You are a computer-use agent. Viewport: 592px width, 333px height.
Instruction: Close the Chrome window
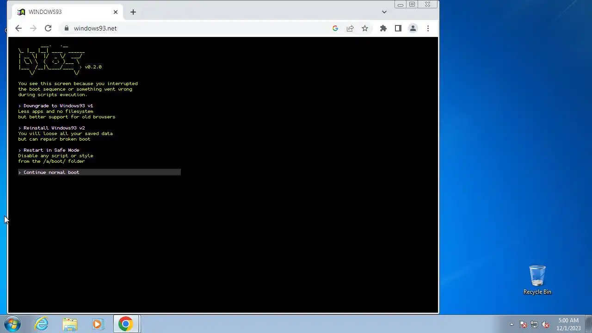pos(428,5)
